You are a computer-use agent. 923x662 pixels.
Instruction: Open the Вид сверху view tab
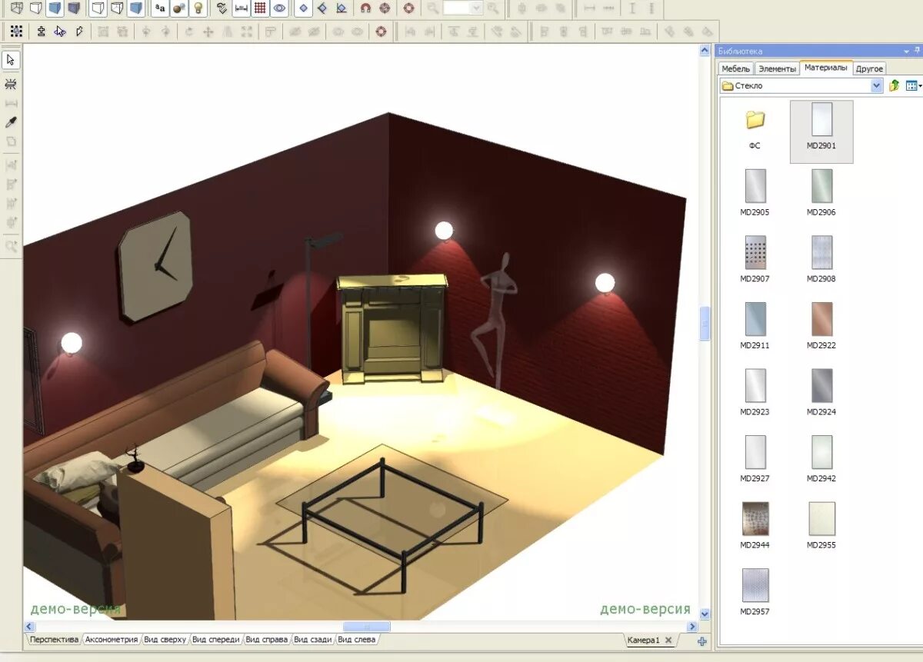click(x=165, y=640)
